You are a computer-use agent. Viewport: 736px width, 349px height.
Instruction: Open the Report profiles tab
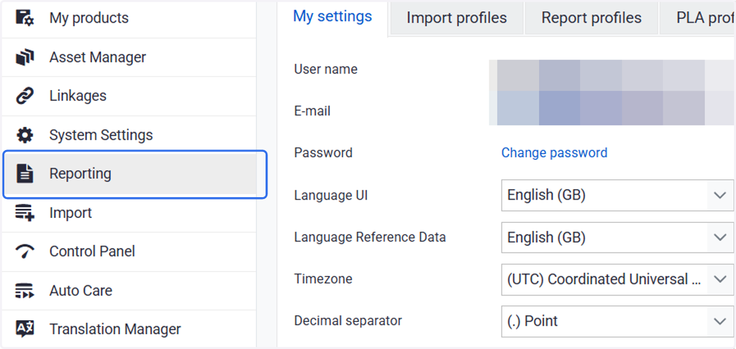point(591,18)
